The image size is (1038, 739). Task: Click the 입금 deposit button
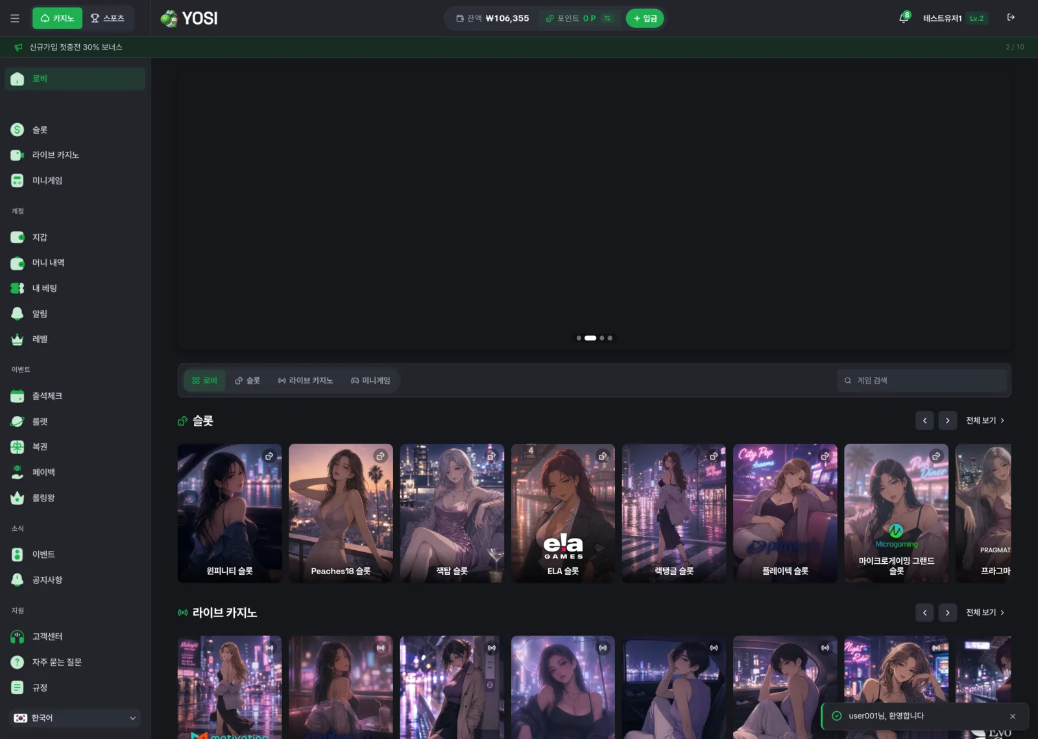point(645,18)
